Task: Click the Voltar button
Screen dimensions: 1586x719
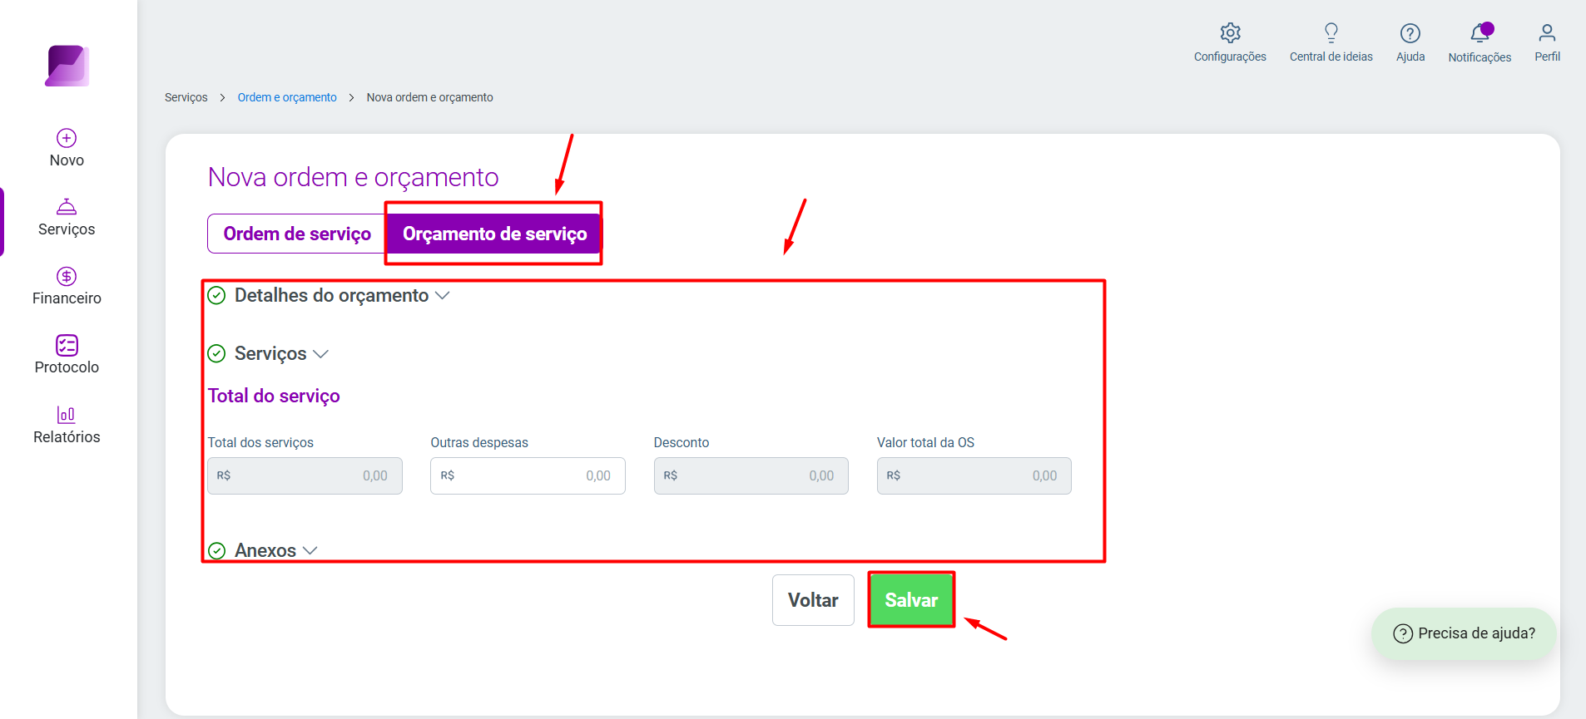Action: (x=813, y=600)
